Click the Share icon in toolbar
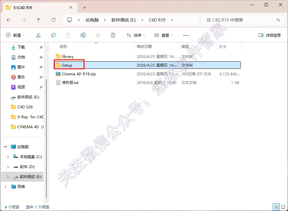This screenshot has height=211, width=288. [x=98, y=35]
